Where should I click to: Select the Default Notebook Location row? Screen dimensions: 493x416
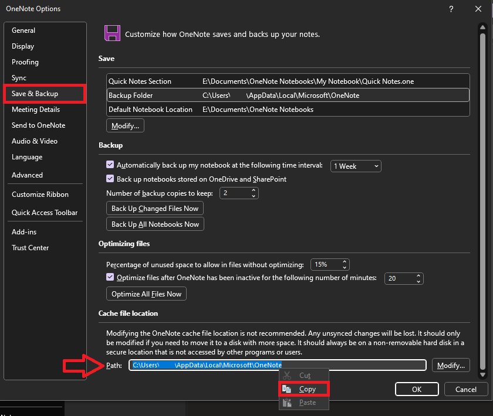click(288, 109)
